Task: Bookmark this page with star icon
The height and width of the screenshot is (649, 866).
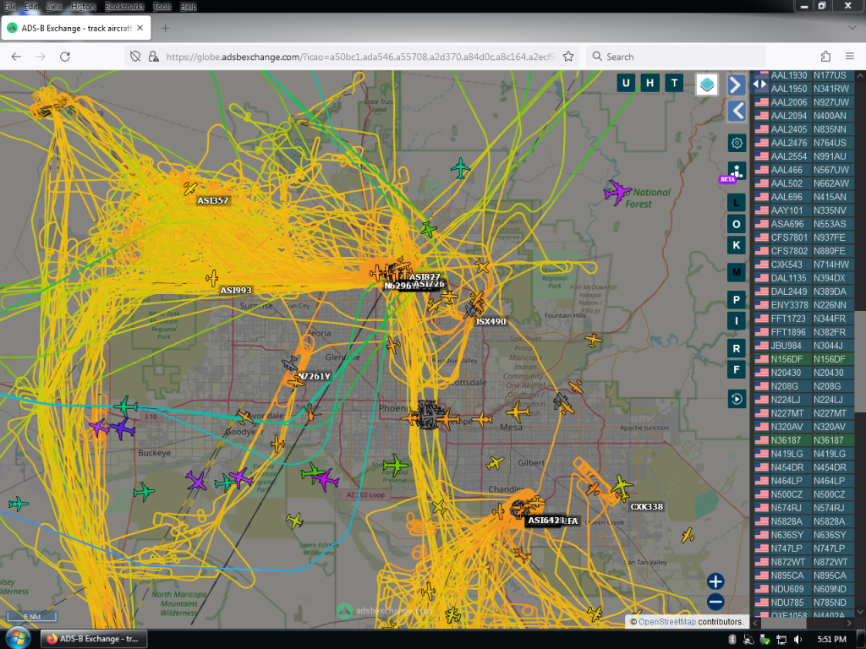Action: tap(567, 57)
